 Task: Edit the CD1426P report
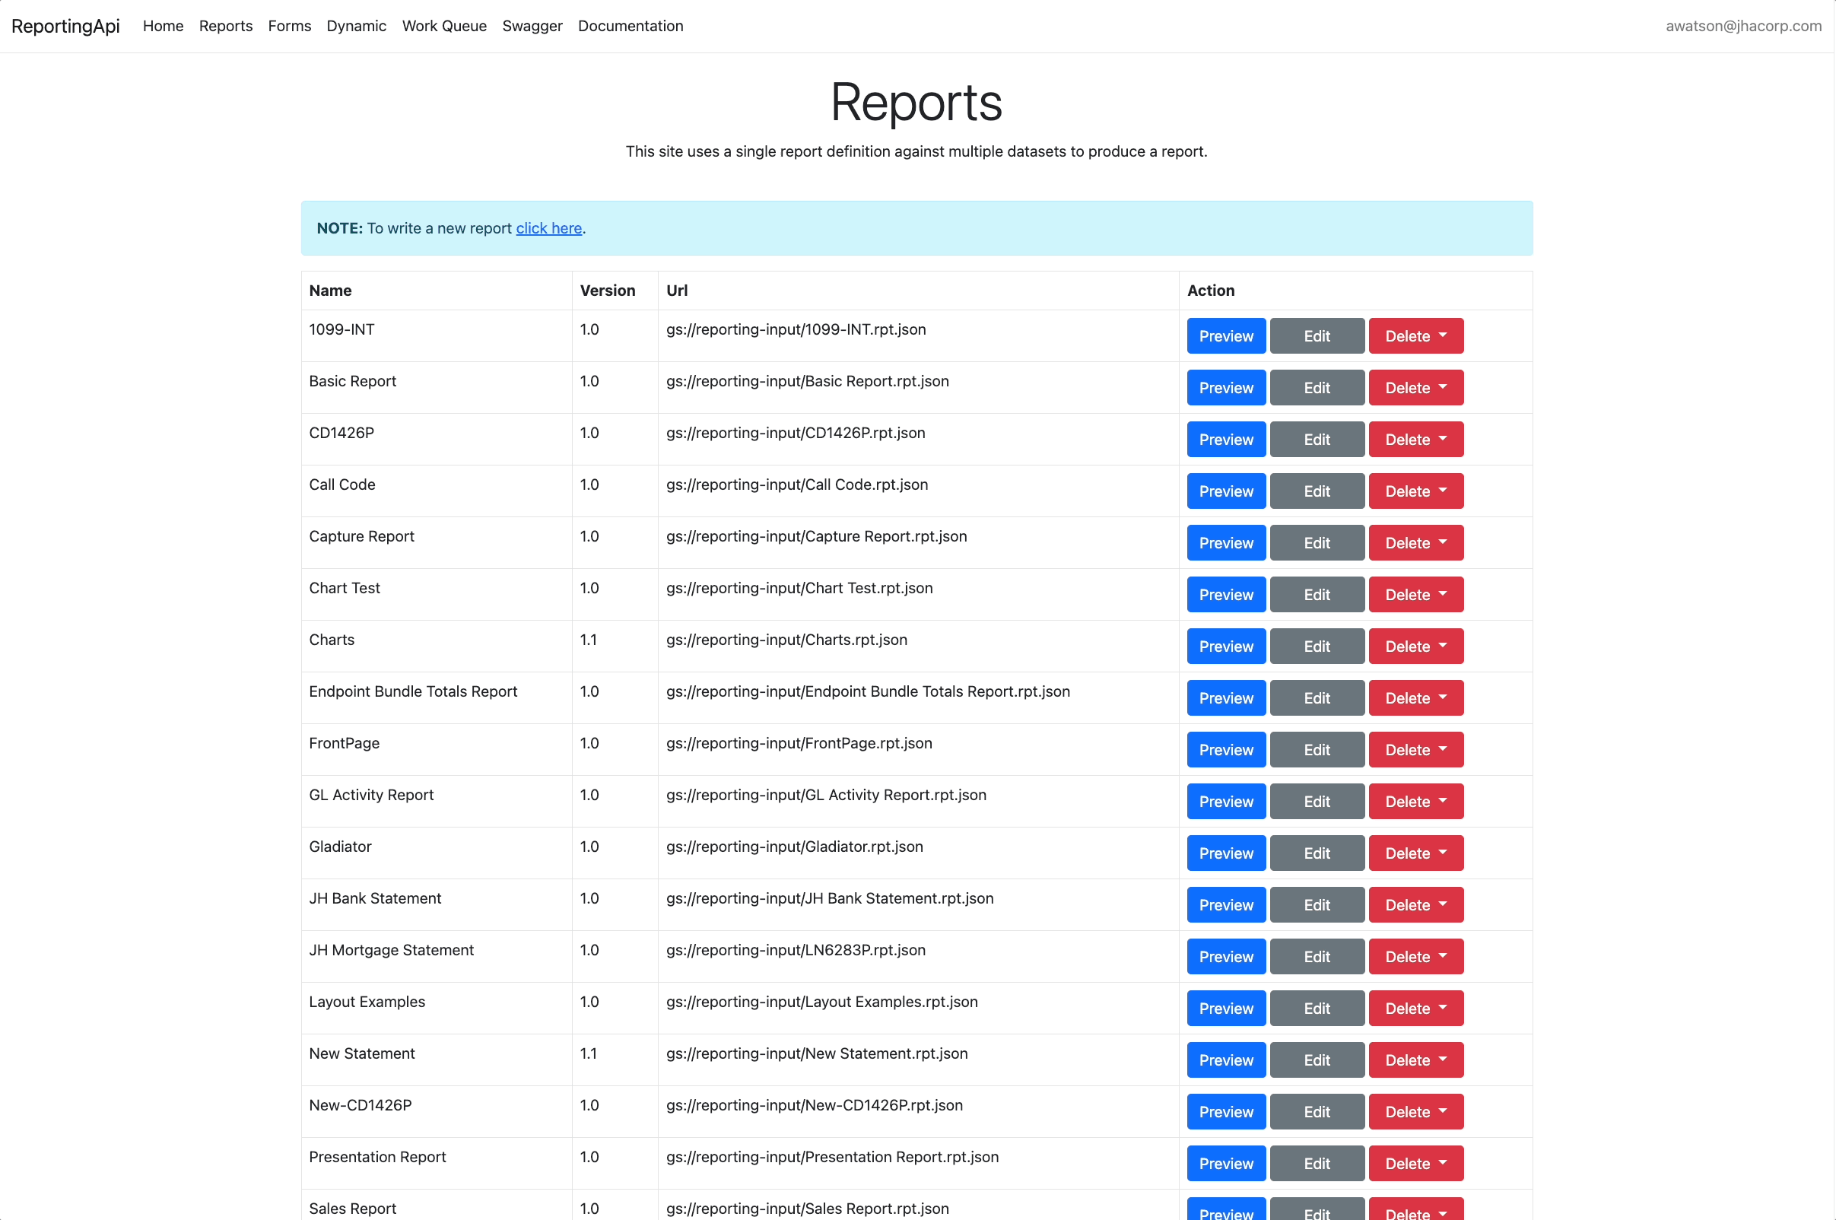tap(1317, 440)
